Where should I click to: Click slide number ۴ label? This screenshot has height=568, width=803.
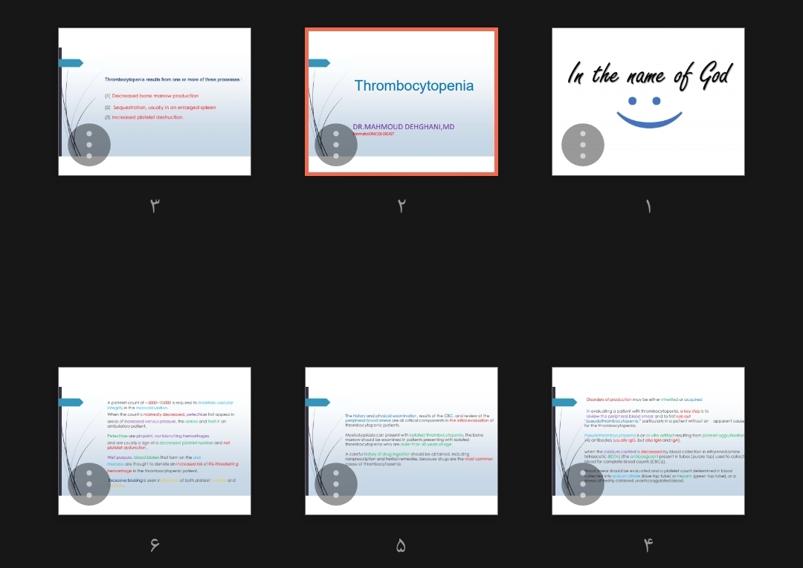pyautogui.click(x=648, y=545)
